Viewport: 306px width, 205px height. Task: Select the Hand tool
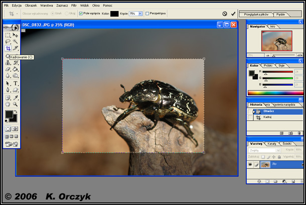click(x=8, y=104)
